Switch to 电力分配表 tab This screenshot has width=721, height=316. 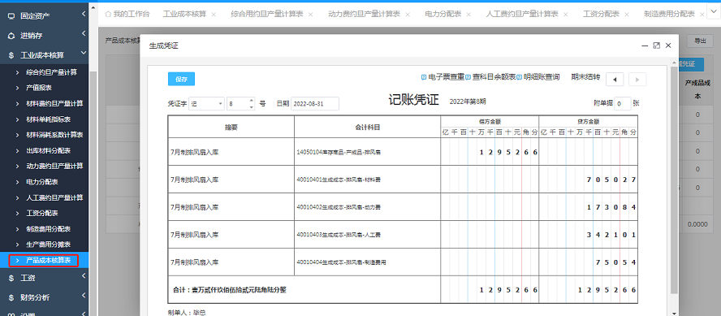[443, 15]
